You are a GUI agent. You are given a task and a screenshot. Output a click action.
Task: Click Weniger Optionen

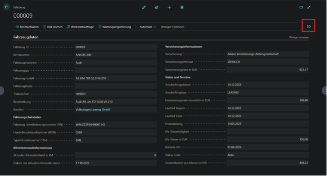click(172, 27)
